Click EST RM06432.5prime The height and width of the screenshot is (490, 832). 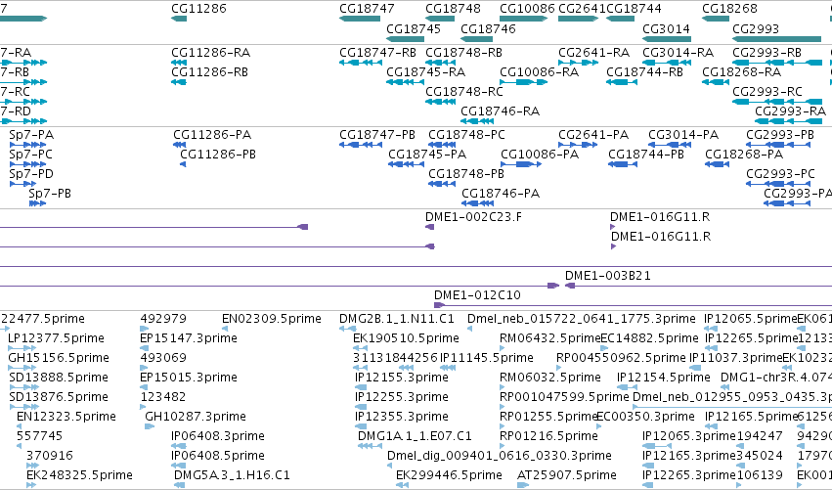tap(549, 338)
